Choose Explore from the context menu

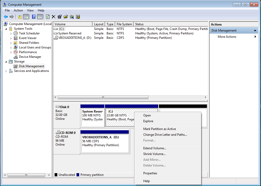click(168, 121)
